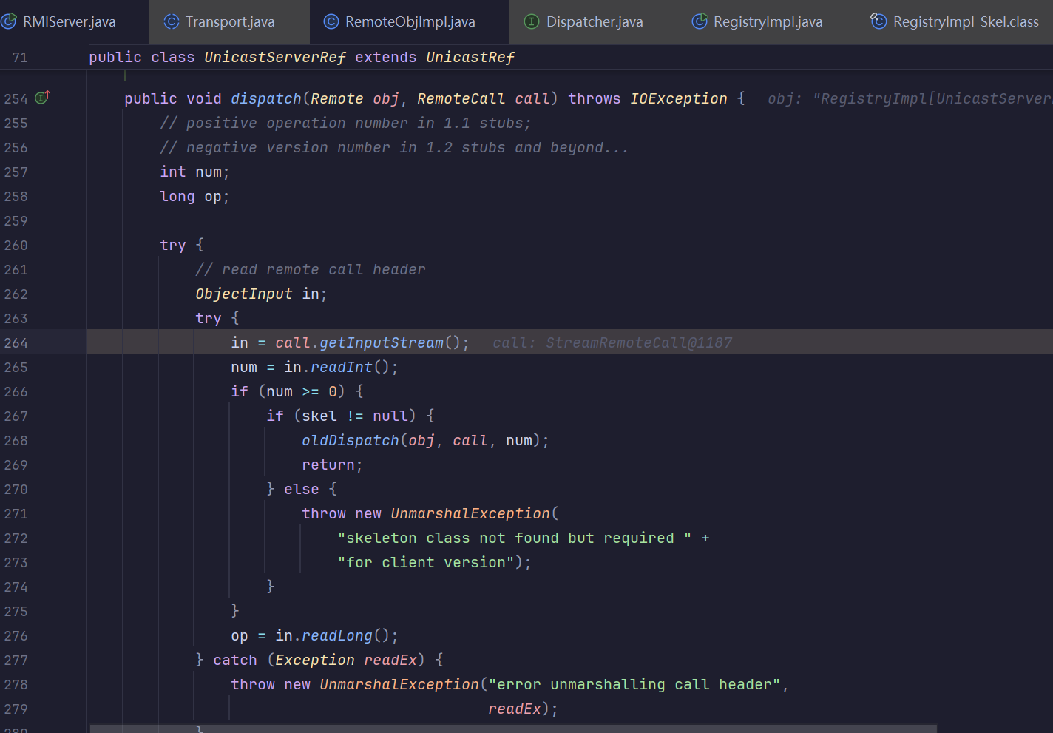The width and height of the screenshot is (1053, 733).
Task: Click the "negative version number" comment
Action: click(394, 147)
